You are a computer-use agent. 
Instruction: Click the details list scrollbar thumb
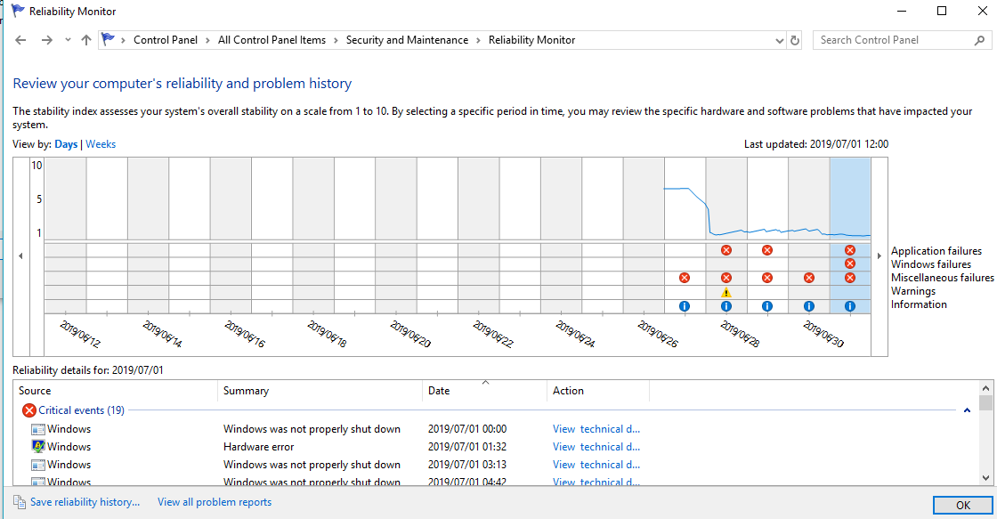[985, 402]
